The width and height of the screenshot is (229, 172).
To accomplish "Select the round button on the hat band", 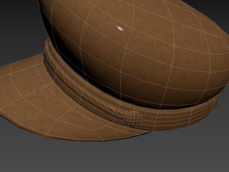I will (x=133, y=118).
